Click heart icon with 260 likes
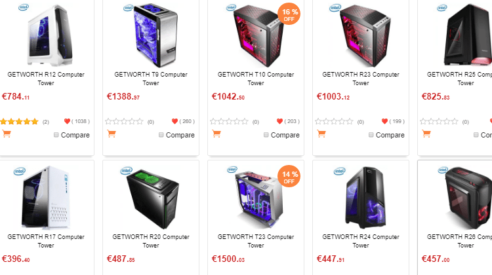Screen dimensions: 492x275 174,121
